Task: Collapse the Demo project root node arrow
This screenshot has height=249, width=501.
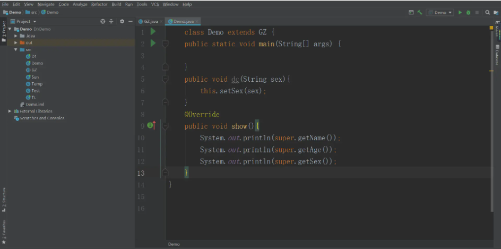Action: pyautogui.click(x=10, y=29)
